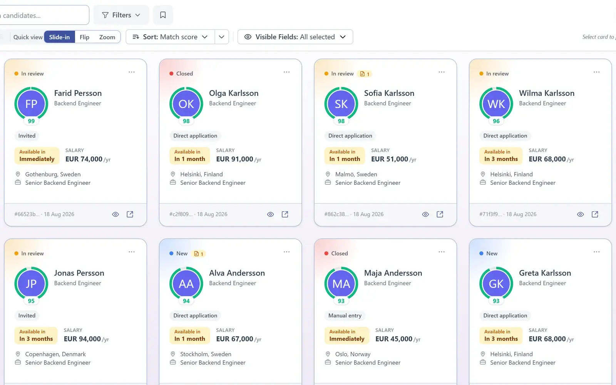Open the Filters dropdown
The image size is (616, 385).
click(x=121, y=15)
